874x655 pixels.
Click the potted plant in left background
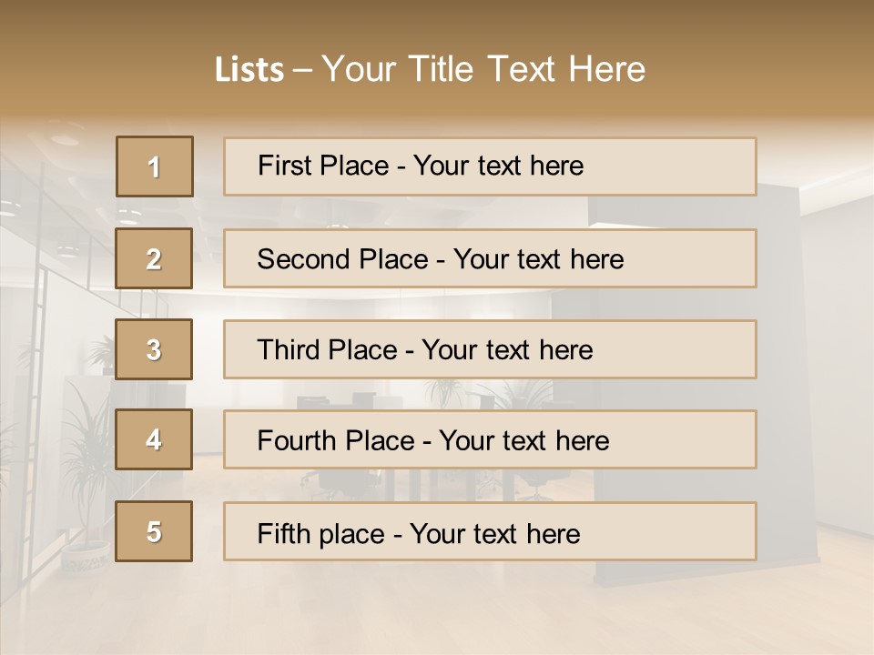(x=86, y=509)
